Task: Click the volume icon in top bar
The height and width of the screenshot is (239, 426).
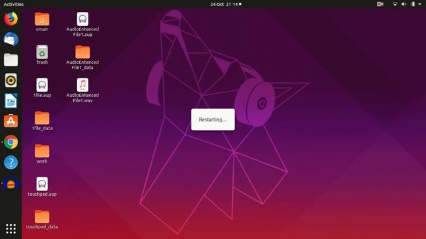Action: click(404, 4)
